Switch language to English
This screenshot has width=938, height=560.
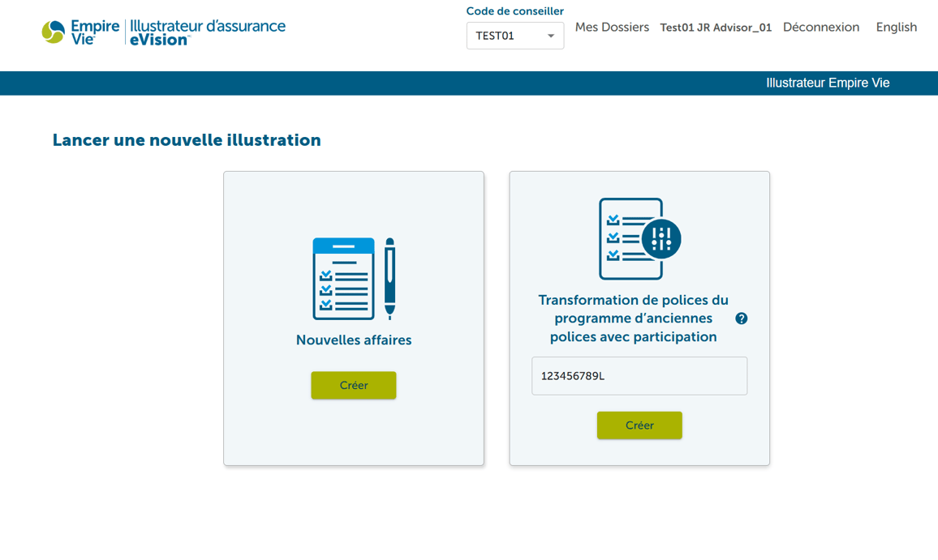coord(896,28)
